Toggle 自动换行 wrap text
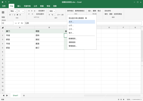The image size is (143, 101). point(42,11)
